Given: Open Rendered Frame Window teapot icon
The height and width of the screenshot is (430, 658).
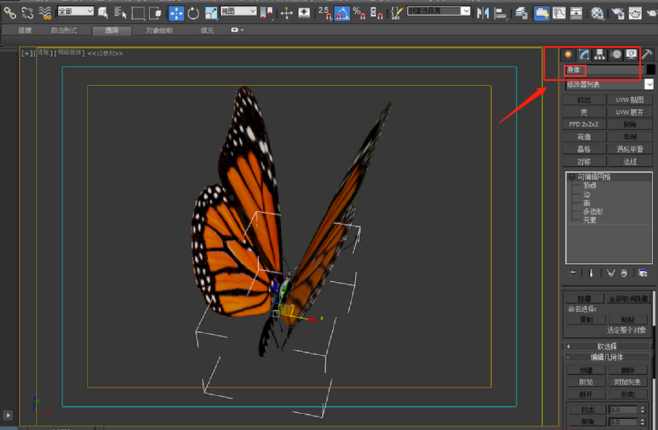Looking at the screenshot, I should [635, 13].
